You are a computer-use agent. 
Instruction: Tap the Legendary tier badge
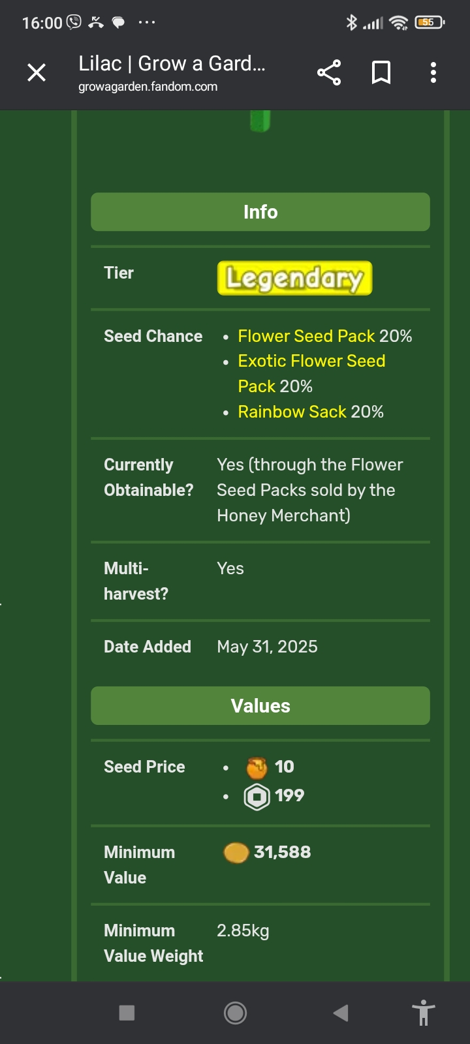coord(294,278)
